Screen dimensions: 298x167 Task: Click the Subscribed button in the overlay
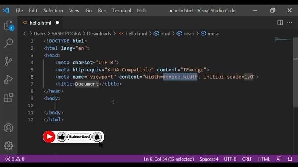[79, 136]
